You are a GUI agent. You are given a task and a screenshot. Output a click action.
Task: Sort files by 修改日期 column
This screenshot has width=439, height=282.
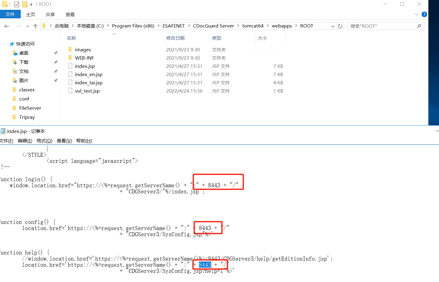click(x=175, y=38)
